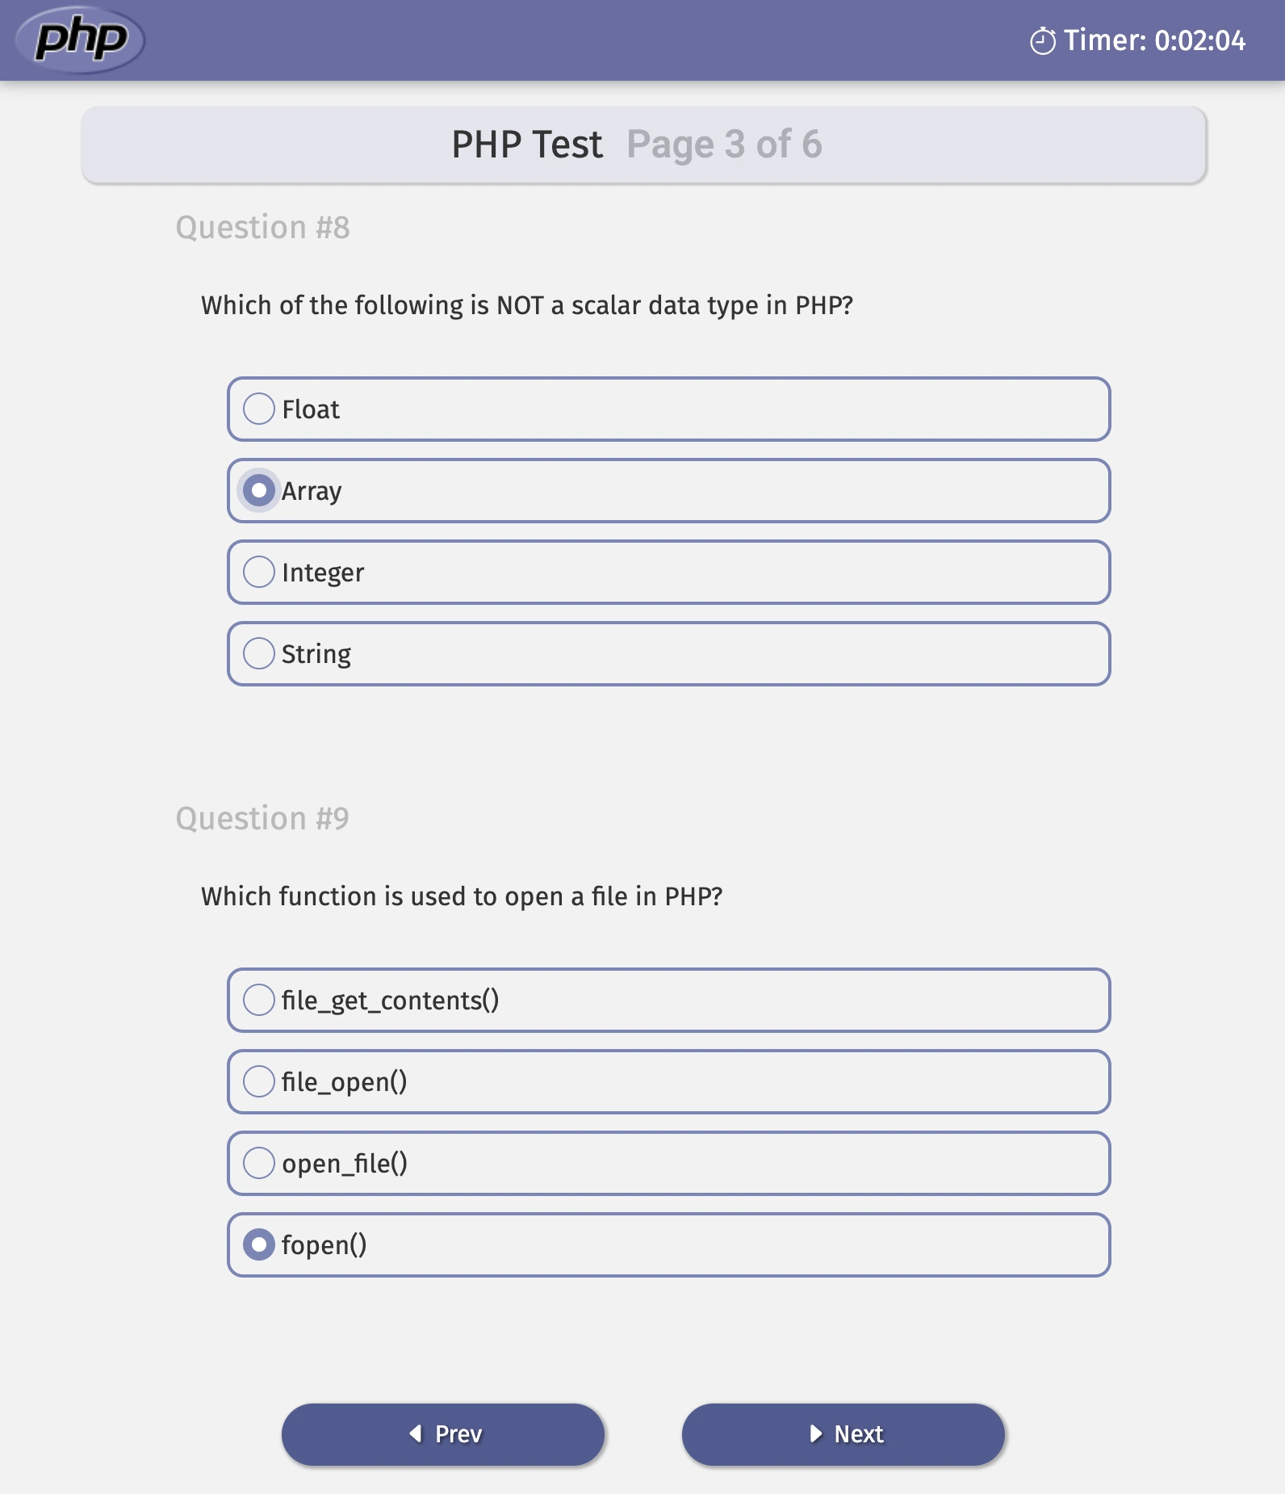Screen dimensions: 1285x1494
Task: Choose the file_open() radio option
Action: point(259,1081)
